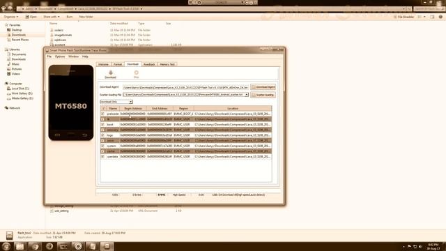This screenshot has width=446, height=251.
Task: Open the Flash Tool Window menu
Action: (x=73, y=56)
